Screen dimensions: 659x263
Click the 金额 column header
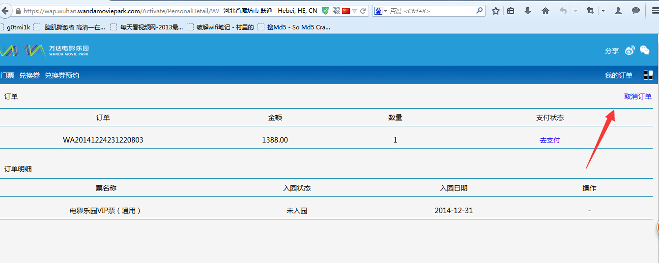click(275, 118)
